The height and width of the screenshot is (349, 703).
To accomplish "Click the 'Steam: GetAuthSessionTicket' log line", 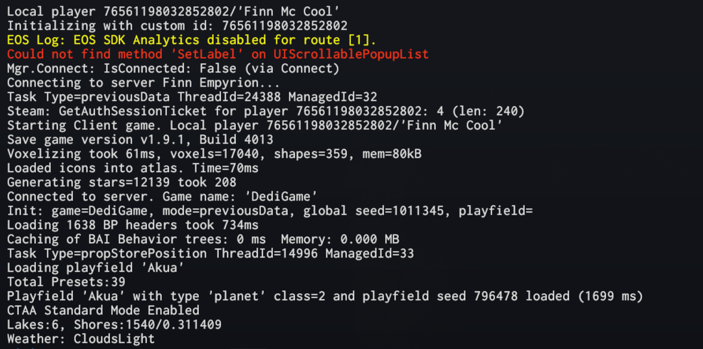I will tap(265, 112).
